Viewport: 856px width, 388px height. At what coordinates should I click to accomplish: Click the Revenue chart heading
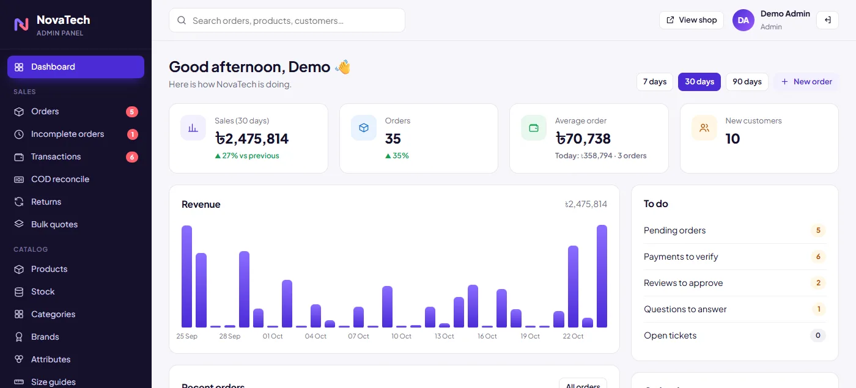pyautogui.click(x=201, y=205)
